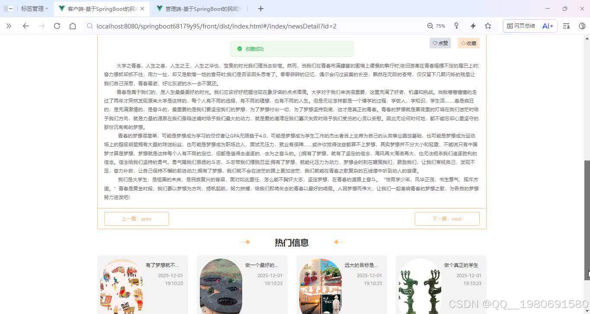Go to next article via 下一篇 next
Screen dimensions: 590x314
pyautogui.click(x=447, y=219)
